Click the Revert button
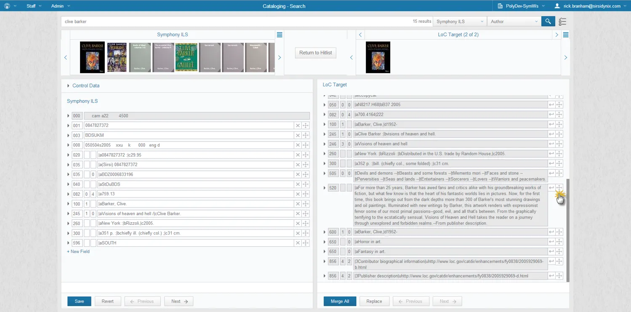Image resolution: width=631 pixels, height=312 pixels. [x=107, y=301]
